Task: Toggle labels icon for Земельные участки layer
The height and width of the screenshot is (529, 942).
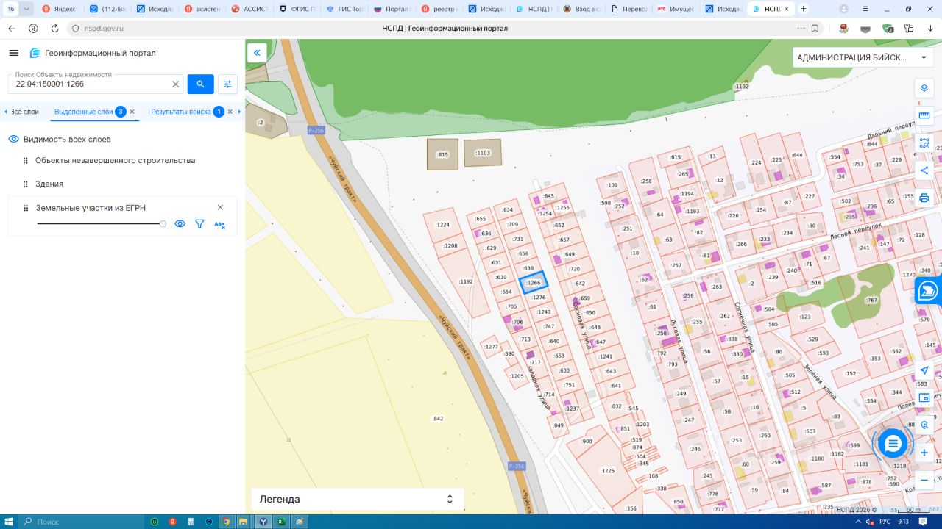Action: (x=219, y=224)
